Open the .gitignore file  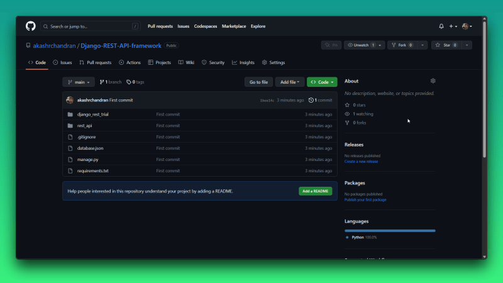coord(86,137)
